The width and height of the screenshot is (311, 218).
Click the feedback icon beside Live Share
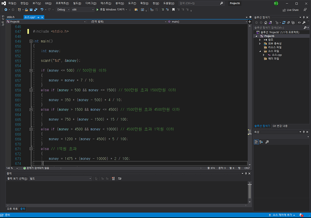pos(305,10)
